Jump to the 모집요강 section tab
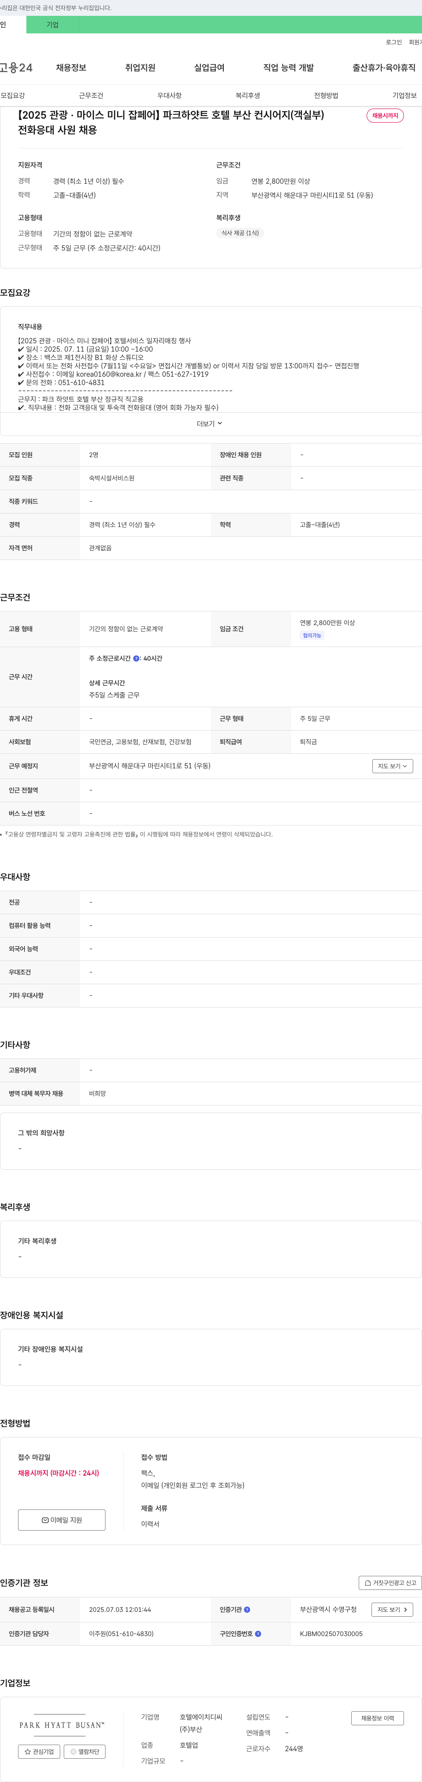The image size is (422, 1782). click(12, 95)
